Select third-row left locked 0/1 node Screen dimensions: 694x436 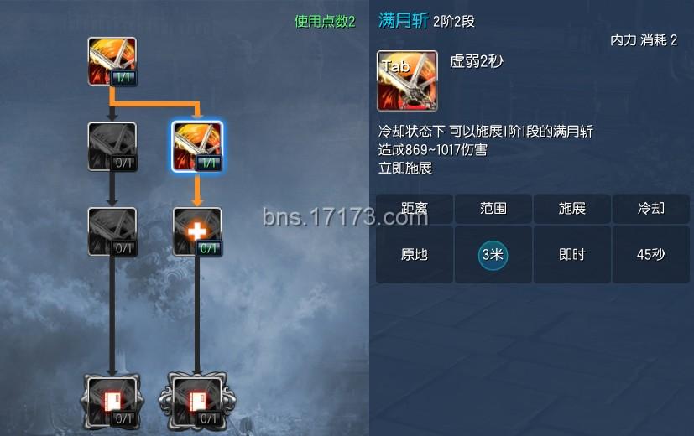112,231
